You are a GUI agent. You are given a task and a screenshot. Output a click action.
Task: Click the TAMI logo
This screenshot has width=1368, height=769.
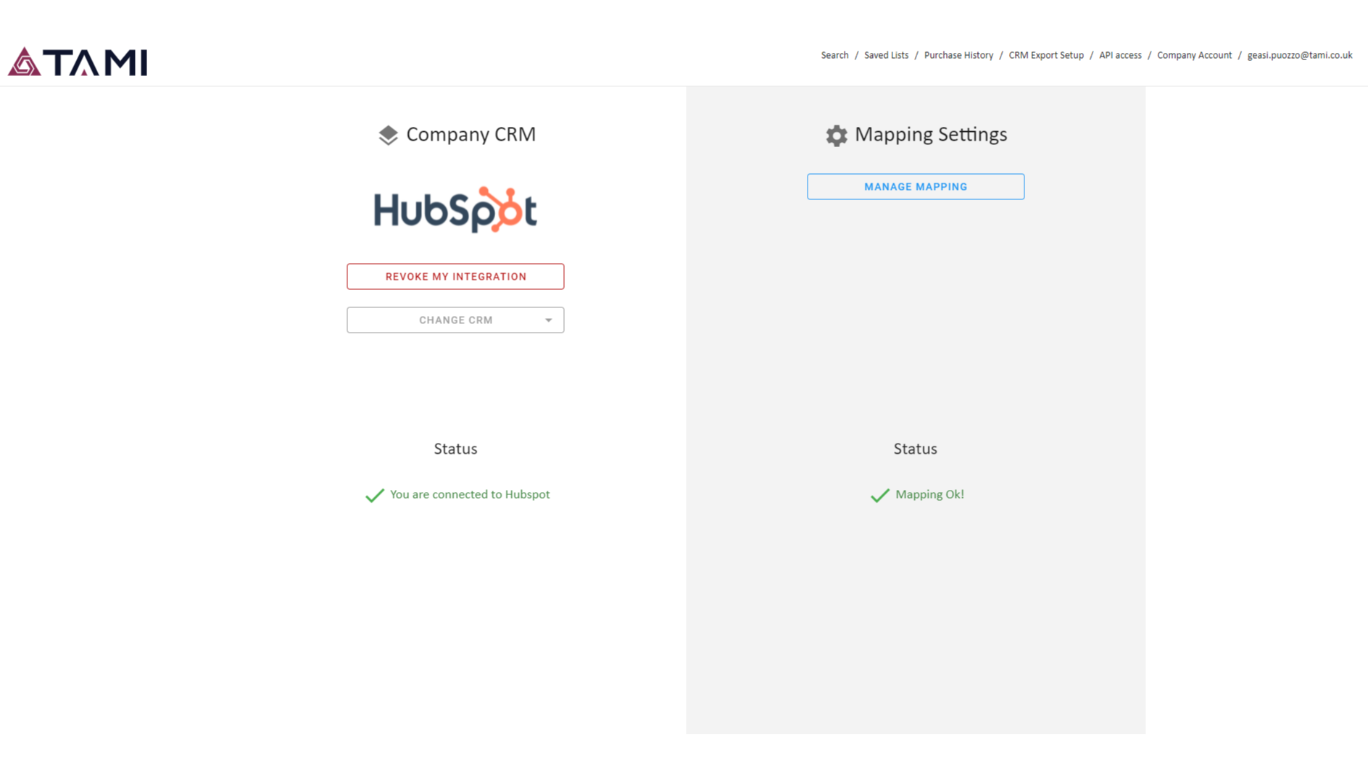click(76, 62)
